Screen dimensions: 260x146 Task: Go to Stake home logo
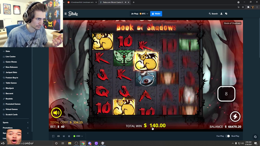coord(73,14)
